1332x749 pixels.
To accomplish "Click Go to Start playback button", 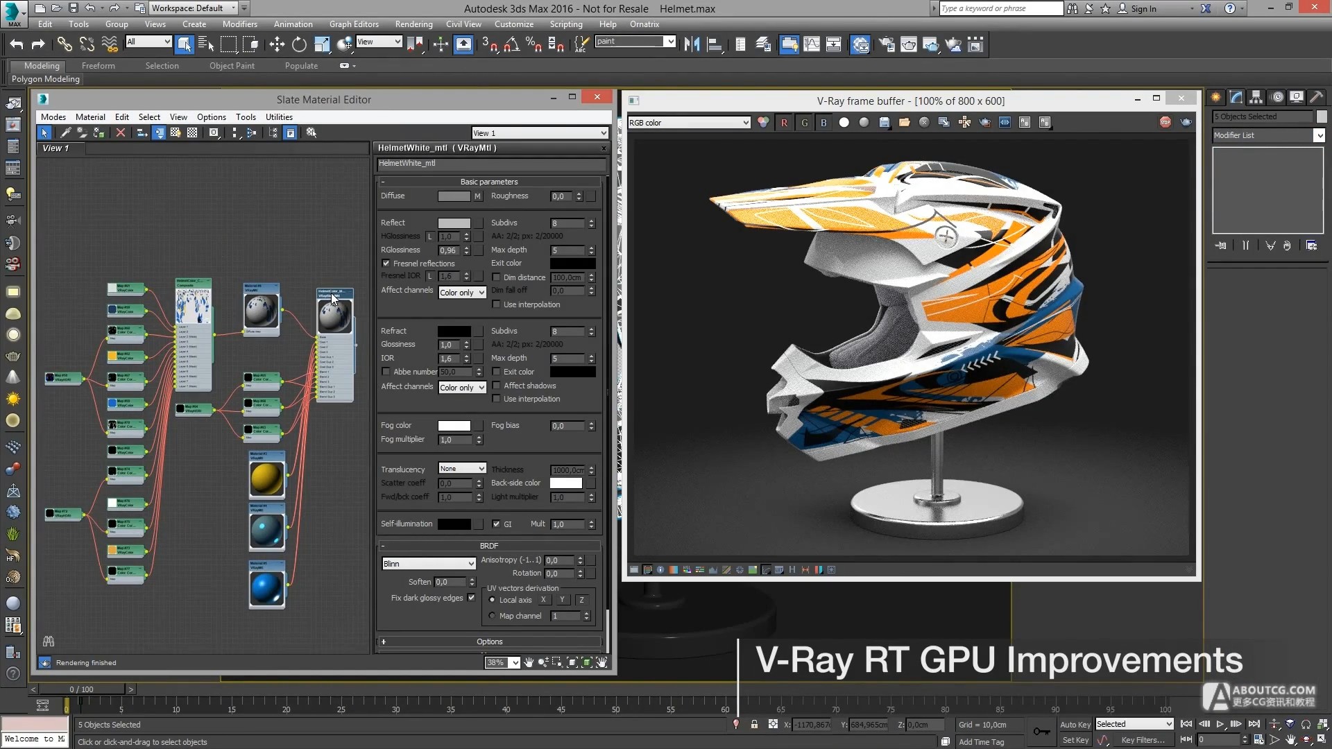I will (x=1186, y=724).
